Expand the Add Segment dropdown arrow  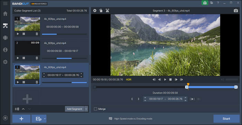coord(86,109)
